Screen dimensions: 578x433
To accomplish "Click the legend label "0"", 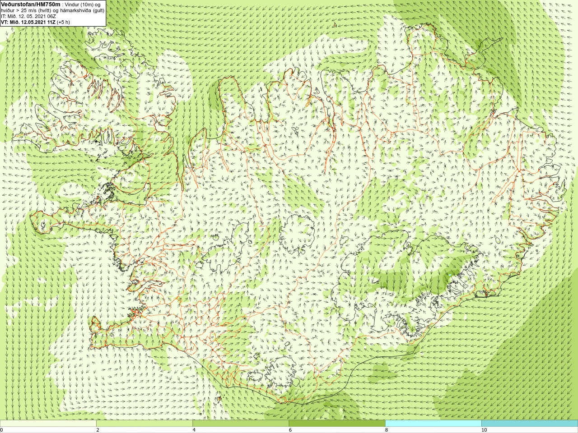I will pyautogui.click(x=2, y=430).
